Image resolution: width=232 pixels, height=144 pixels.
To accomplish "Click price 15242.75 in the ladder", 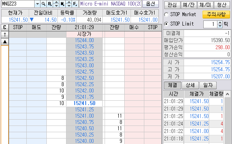I will (84, 72).
